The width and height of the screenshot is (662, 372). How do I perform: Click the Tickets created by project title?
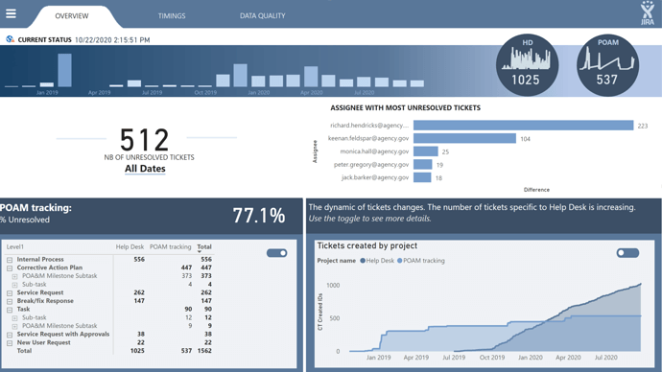coord(367,245)
